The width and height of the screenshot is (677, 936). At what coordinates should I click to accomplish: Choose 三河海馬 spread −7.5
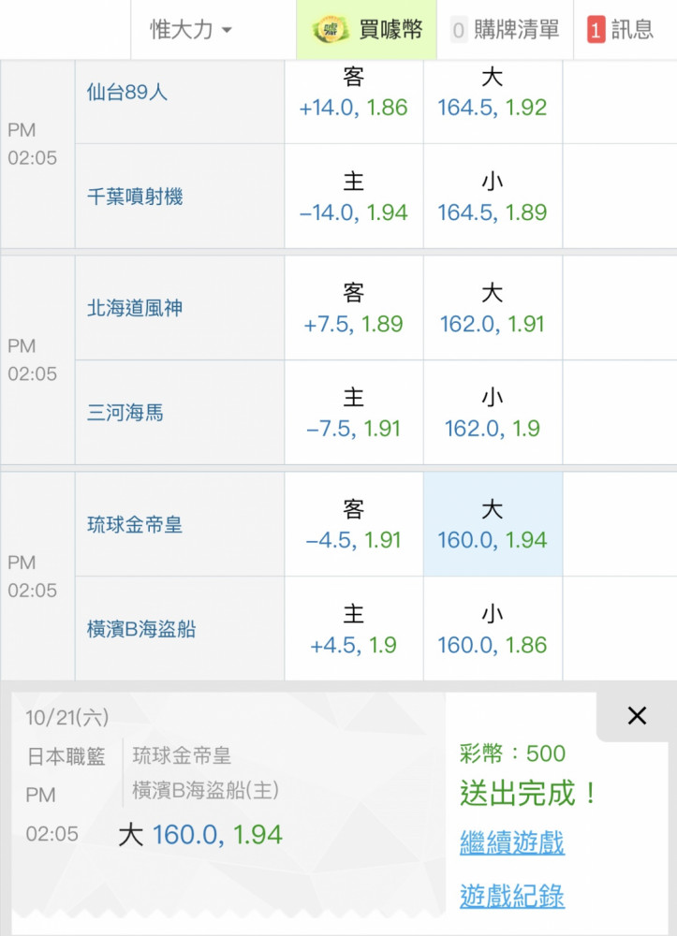[353, 414]
